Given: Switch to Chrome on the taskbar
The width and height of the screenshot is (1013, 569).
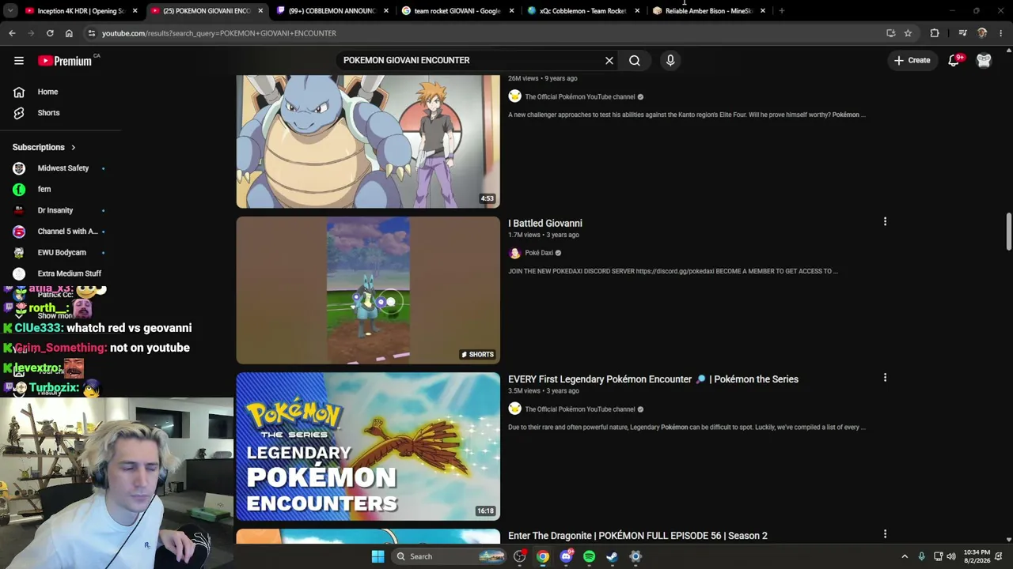Looking at the screenshot, I should [x=543, y=556].
